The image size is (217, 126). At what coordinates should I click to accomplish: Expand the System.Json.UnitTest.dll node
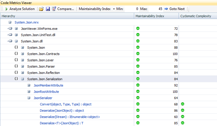click(16, 35)
